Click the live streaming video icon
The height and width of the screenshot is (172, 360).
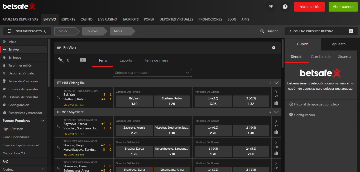coord(83,60)
